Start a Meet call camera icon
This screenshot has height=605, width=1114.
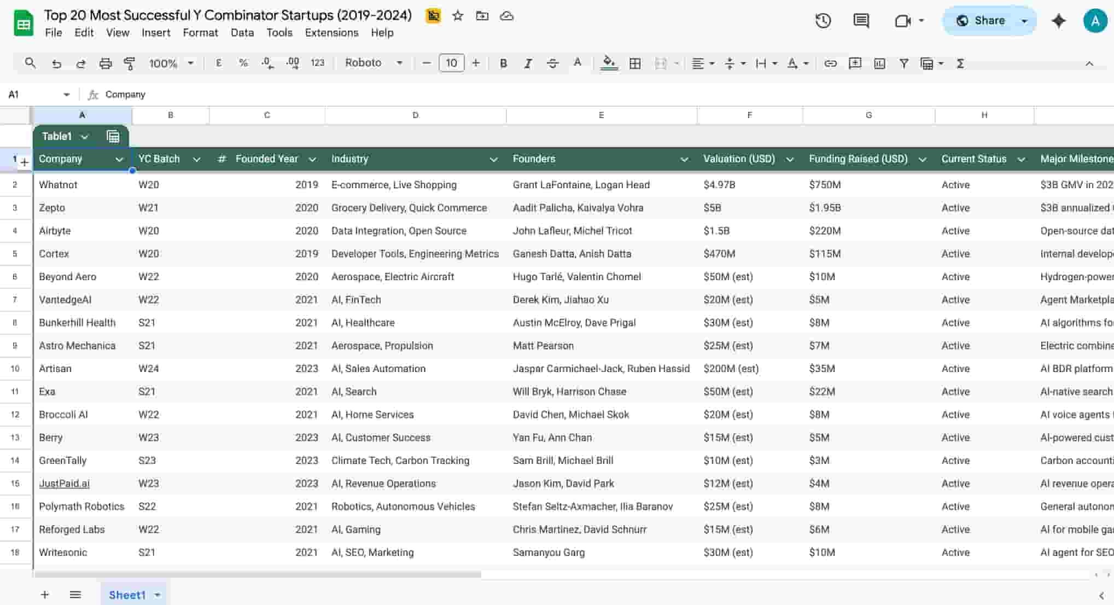coord(902,21)
